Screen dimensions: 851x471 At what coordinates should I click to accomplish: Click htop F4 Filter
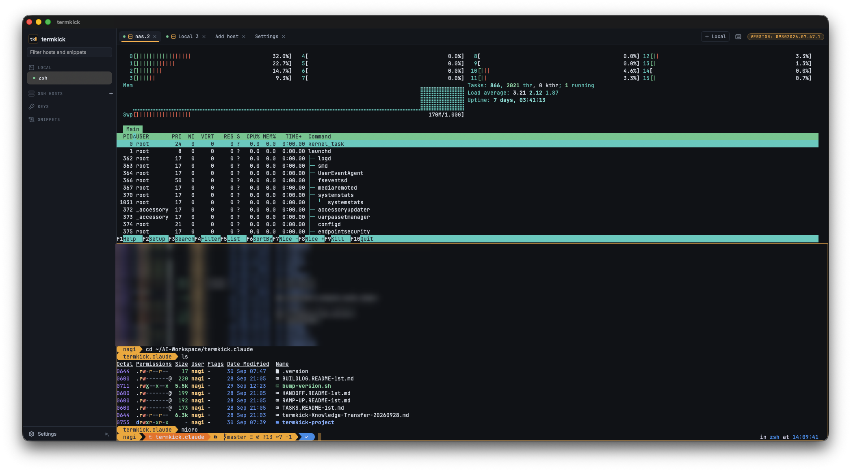[x=208, y=239]
